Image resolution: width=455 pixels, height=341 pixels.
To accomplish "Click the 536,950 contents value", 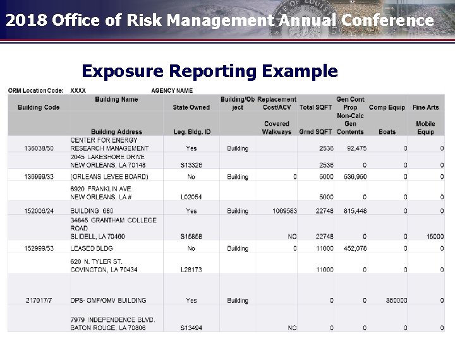I will coord(355,177).
